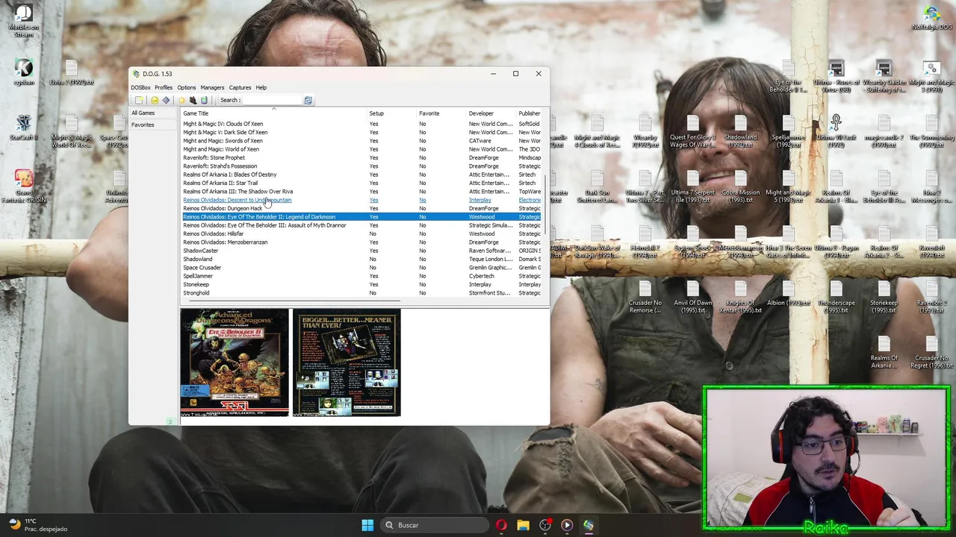Open the Eye of the Beholder II cover thumbnail
The height and width of the screenshot is (537, 956).
pyautogui.click(x=235, y=362)
